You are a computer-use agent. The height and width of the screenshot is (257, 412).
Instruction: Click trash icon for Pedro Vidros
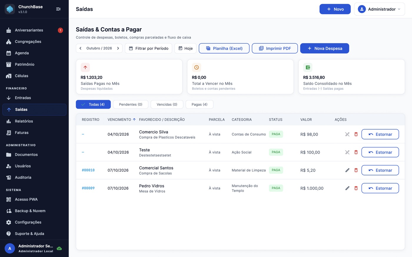(x=356, y=188)
